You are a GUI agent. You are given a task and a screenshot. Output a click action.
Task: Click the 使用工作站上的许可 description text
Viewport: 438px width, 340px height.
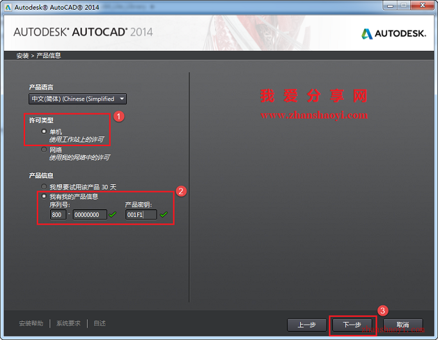77,139
